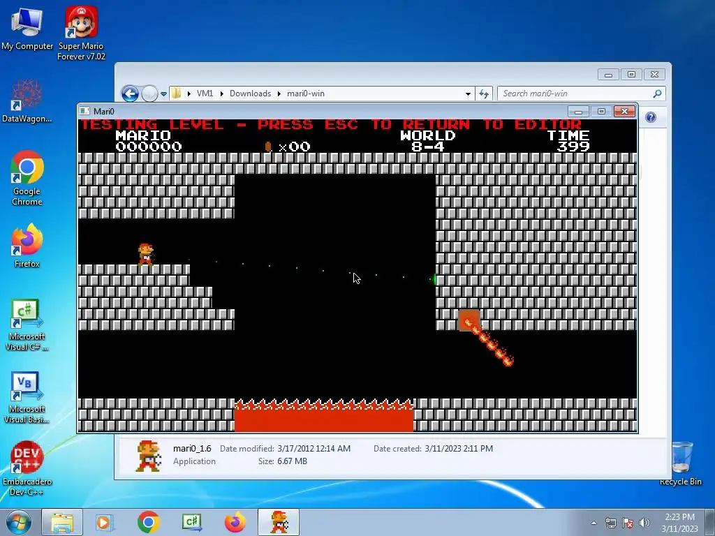Expand the arrow after VM1 breadcrumb

[x=221, y=94]
